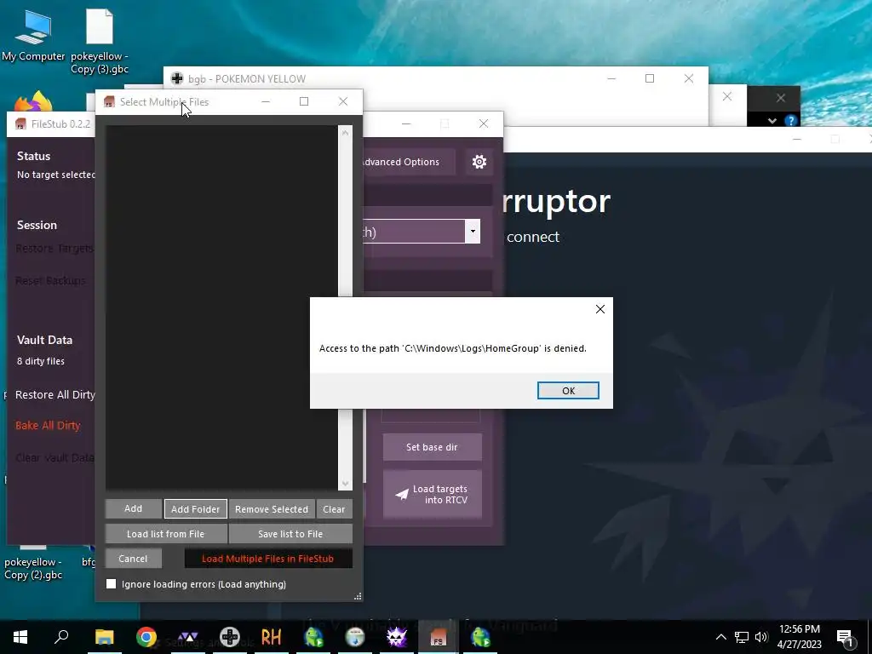
Task: Open taskbar search magnifier
Action: click(61, 637)
